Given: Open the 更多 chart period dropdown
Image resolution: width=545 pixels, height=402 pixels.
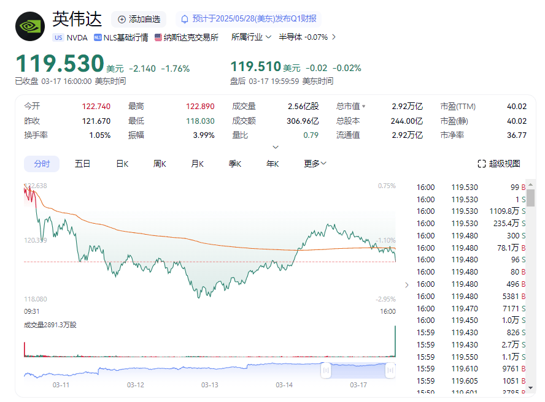Looking at the screenshot, I should click(315, 164).
